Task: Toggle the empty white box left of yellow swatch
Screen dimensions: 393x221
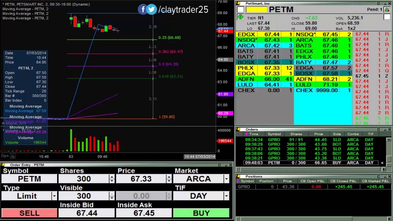Action: pyautogui.click(x=240, y=10)
